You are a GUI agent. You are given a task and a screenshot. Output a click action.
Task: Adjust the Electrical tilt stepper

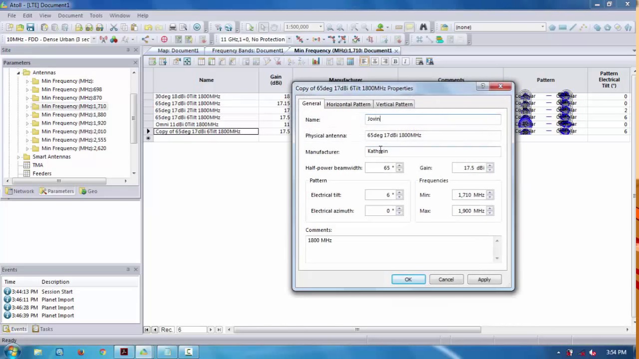click(x=399, y=195)
